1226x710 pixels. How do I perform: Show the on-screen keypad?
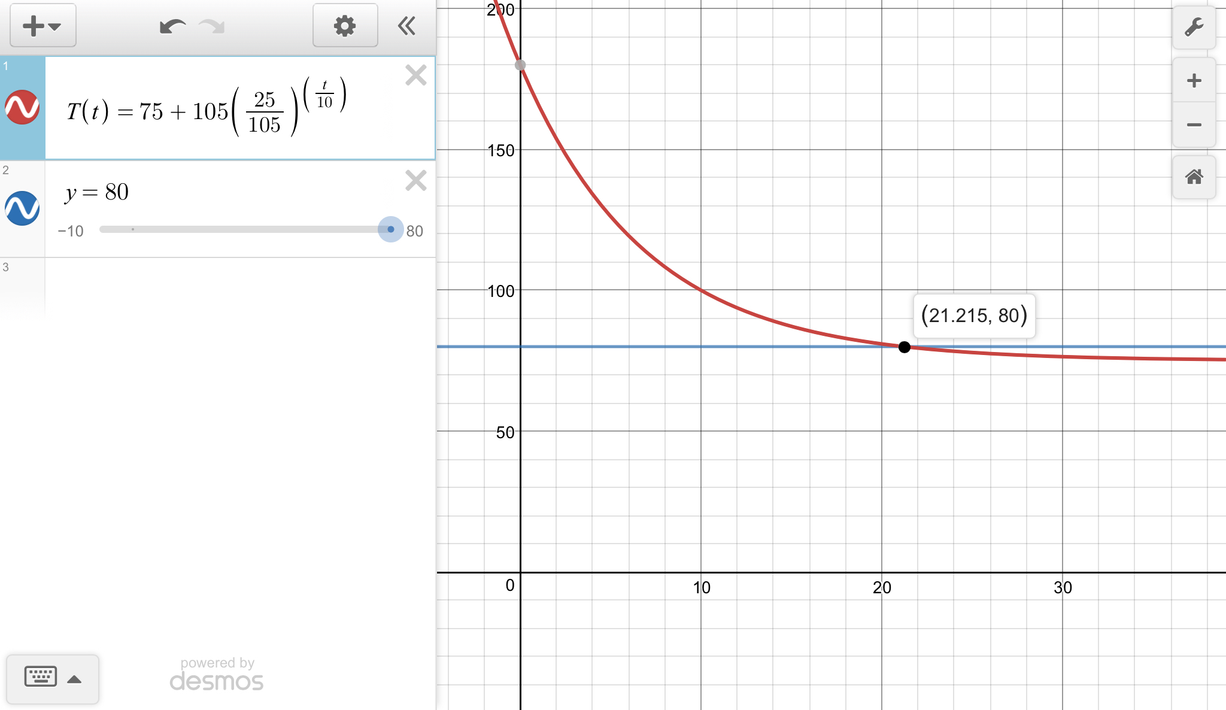point(41,677)
